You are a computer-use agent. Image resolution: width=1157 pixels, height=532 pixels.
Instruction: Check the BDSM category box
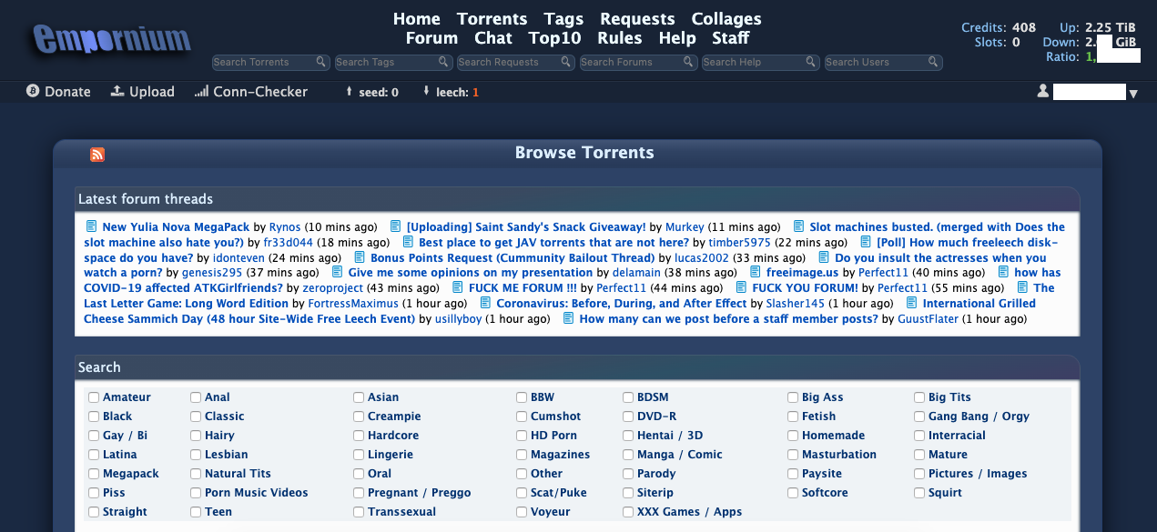coord(628,397)
